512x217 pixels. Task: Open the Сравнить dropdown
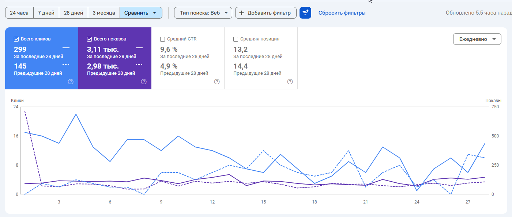pyautogui.click(x=140, y=13)
